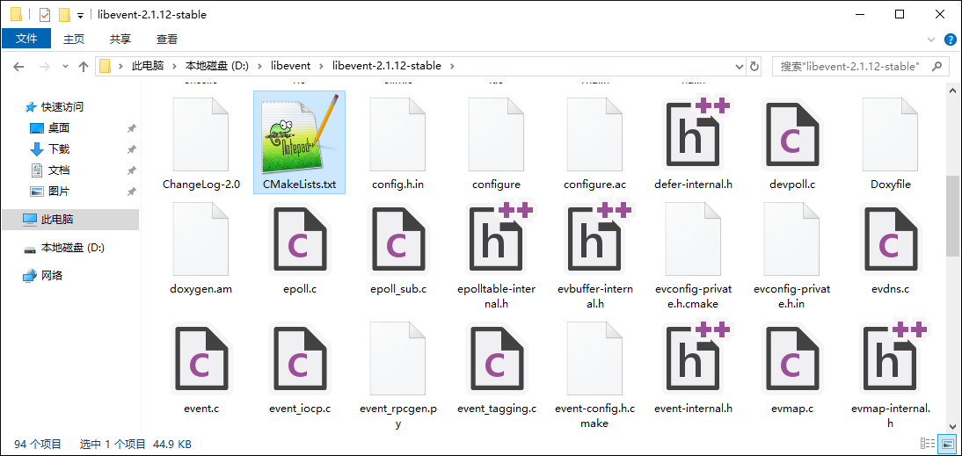Image resolution: width=962 pixels, height=456 pixels.
Task: Expand the address bar history dropdown
Action: point(737,66)
